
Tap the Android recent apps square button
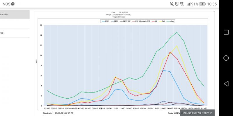click(226, 32)
